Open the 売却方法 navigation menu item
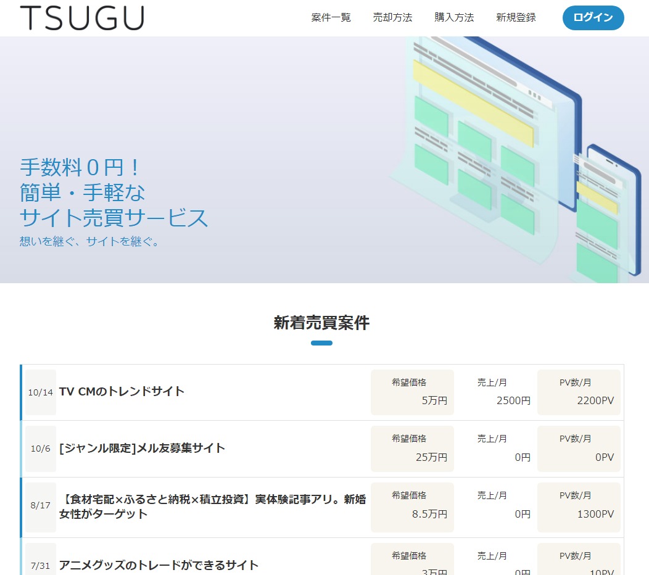 392,18
